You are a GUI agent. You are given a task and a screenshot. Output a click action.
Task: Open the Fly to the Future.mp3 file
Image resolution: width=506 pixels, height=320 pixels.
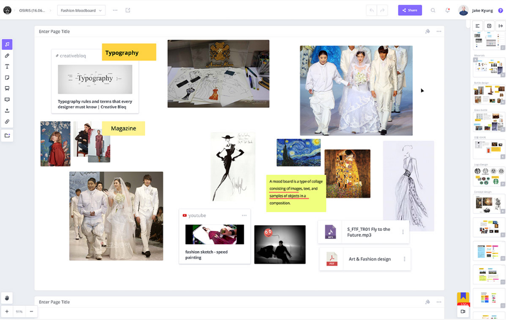point(364,232)
